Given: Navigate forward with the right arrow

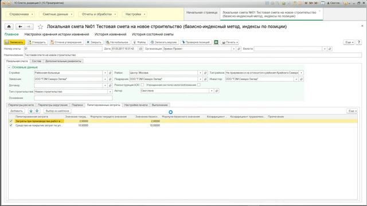Looking at the screenshot, I should 29,27.
